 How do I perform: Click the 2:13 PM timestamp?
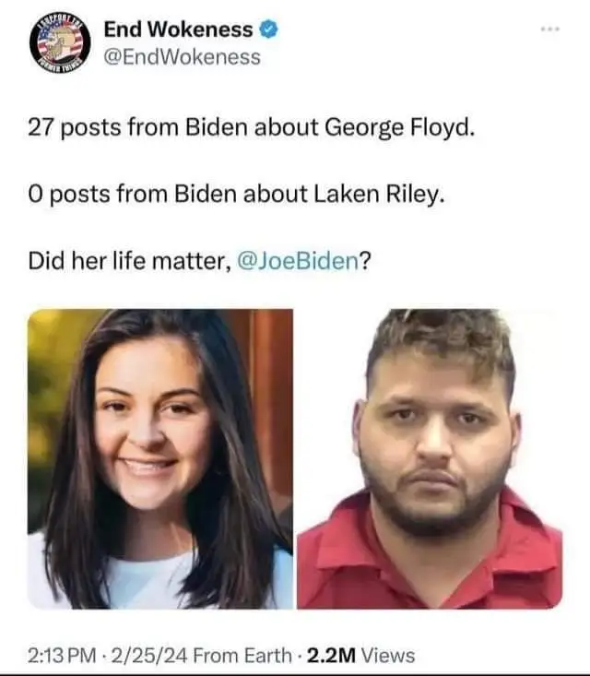point(62,656)
